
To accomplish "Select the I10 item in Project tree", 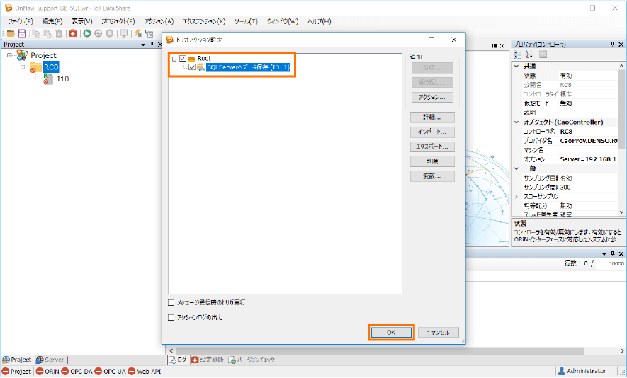I will [62, 79].
